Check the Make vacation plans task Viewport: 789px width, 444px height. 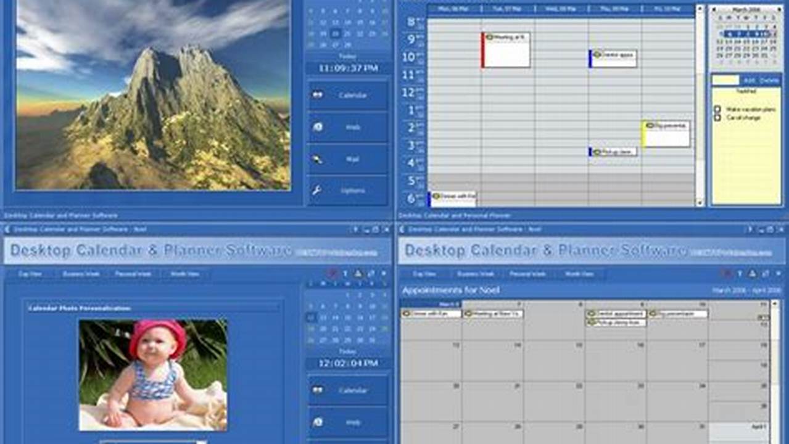pos(717,108)
